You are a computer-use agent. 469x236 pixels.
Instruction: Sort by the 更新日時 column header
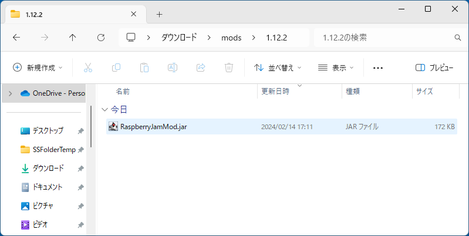(275, 92)
